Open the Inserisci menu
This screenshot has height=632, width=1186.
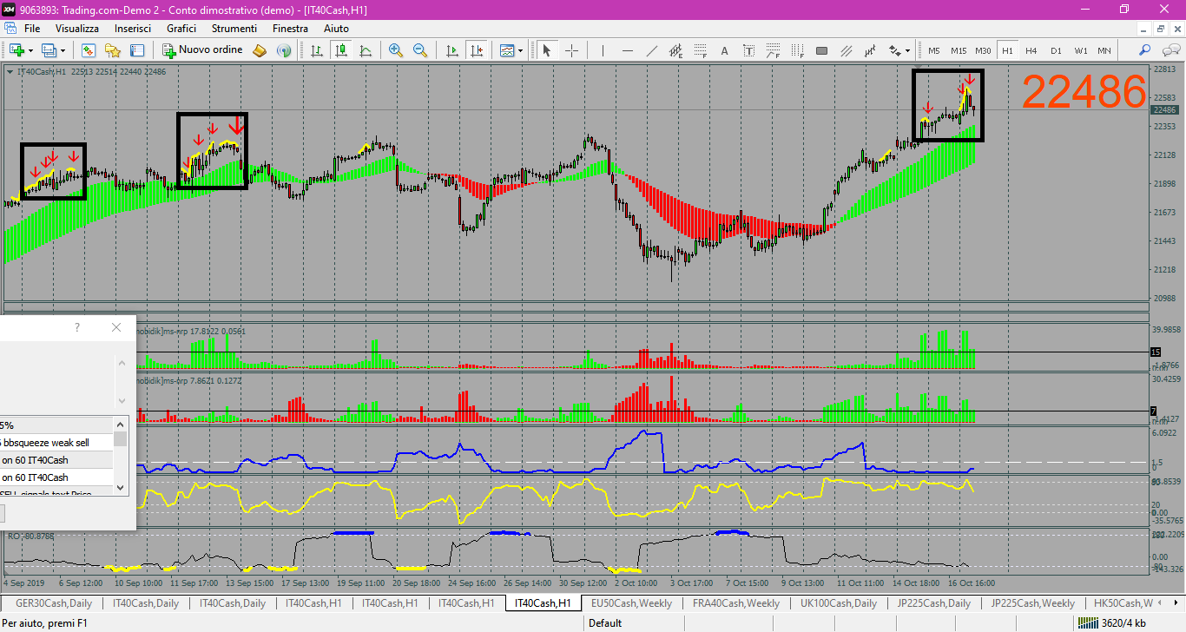click(x=133, y=29)
